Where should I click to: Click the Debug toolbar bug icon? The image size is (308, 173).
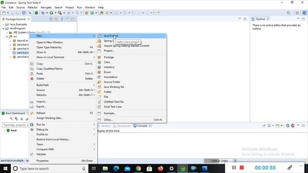tap(43, 13)
